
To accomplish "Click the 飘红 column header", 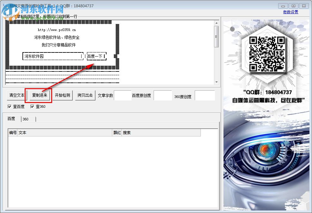I will tap(117, 133).
